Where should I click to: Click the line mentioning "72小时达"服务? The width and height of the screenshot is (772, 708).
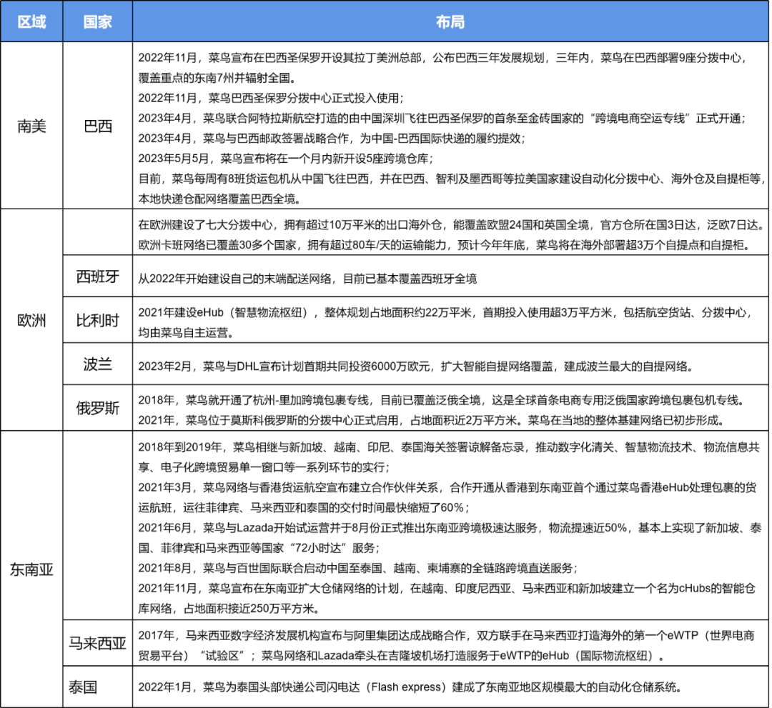[260, 547]
